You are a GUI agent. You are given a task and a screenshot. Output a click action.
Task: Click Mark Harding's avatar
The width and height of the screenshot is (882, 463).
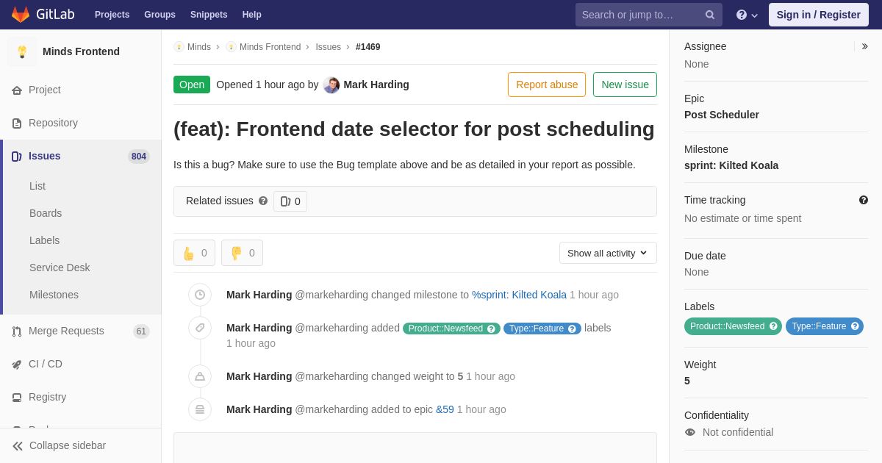[331, 85]
